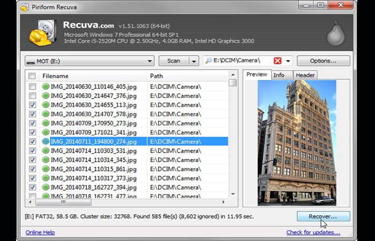Click path cell of IMG_20140714_110303_531.jpg row
375x241 pixels.
click(176, 150)
